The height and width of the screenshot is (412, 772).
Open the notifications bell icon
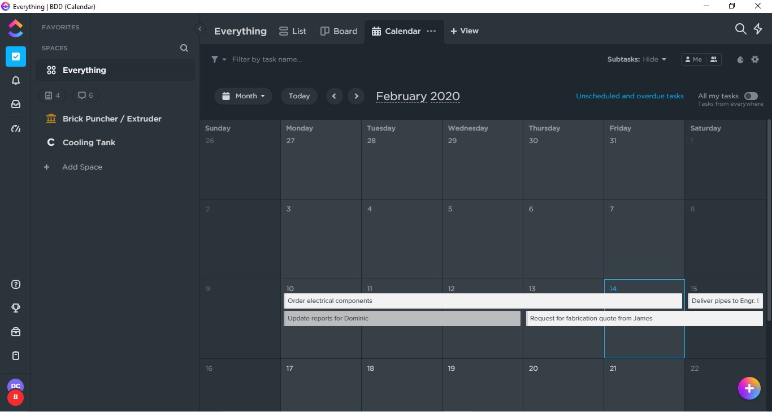(x=16, y=81)
